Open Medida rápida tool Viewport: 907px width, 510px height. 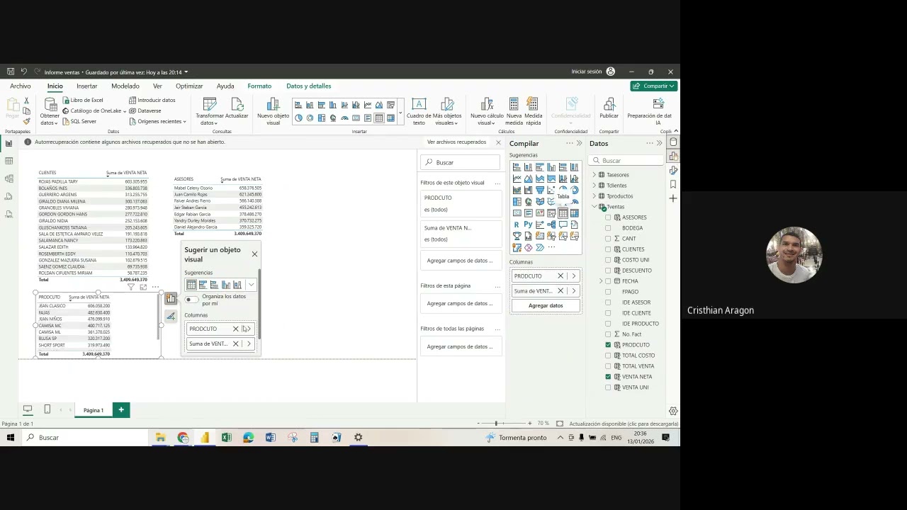[x=533, y=112]
